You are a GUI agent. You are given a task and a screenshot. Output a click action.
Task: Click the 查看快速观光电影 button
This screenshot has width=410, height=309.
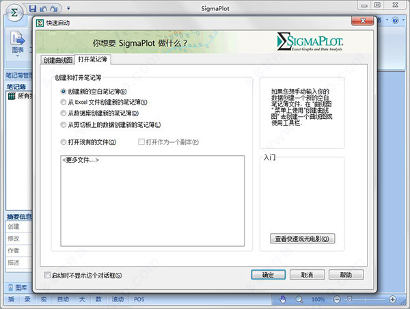(x=302, y=239)
